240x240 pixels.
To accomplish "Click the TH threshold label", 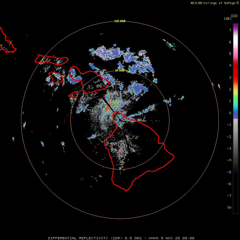I will 229,208.
